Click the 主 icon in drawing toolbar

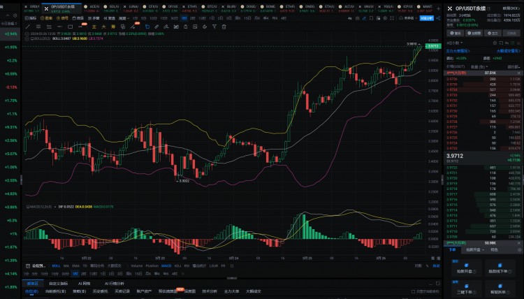click(x=94, y=27)
